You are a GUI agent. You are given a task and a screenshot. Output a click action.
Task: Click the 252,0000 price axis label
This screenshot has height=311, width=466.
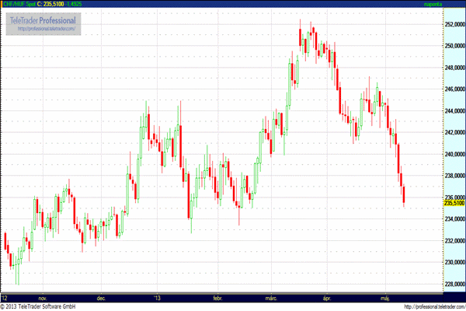(x=454, y=24)
